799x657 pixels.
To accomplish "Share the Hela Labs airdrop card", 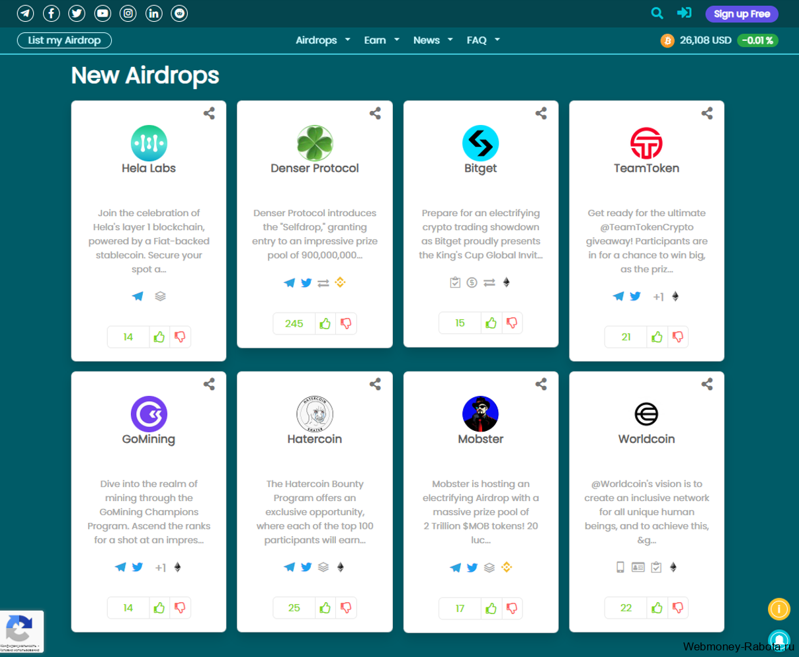I will pos(209,113).
